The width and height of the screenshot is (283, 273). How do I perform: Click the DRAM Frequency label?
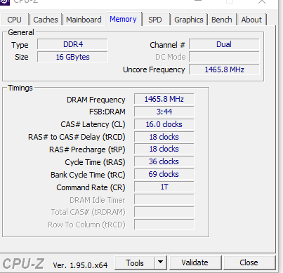[x=96, y=100]
